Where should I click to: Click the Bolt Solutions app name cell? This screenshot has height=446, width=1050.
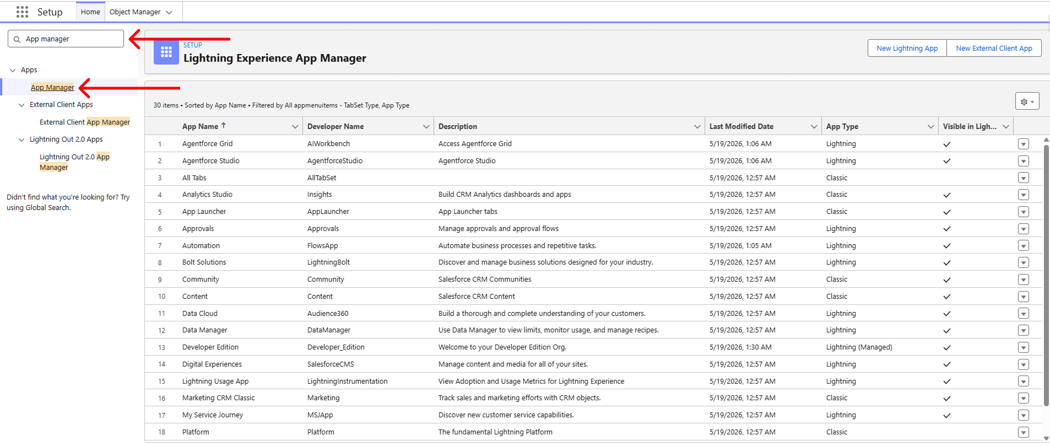click(204, 262)
